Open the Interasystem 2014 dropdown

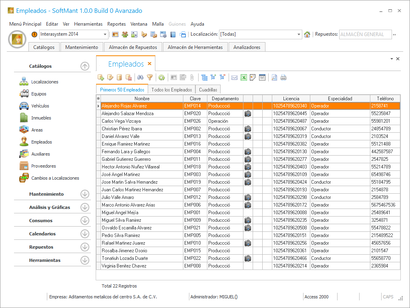(x=105, y=34)
